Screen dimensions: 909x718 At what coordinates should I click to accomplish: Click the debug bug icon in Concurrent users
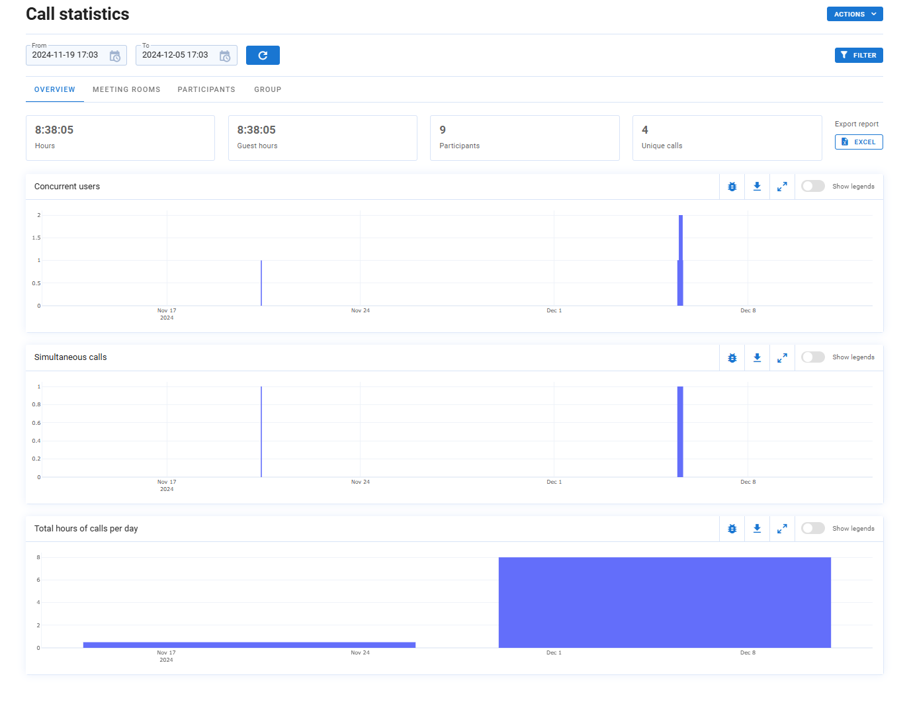pyautogui.click(x=732, y=187)
